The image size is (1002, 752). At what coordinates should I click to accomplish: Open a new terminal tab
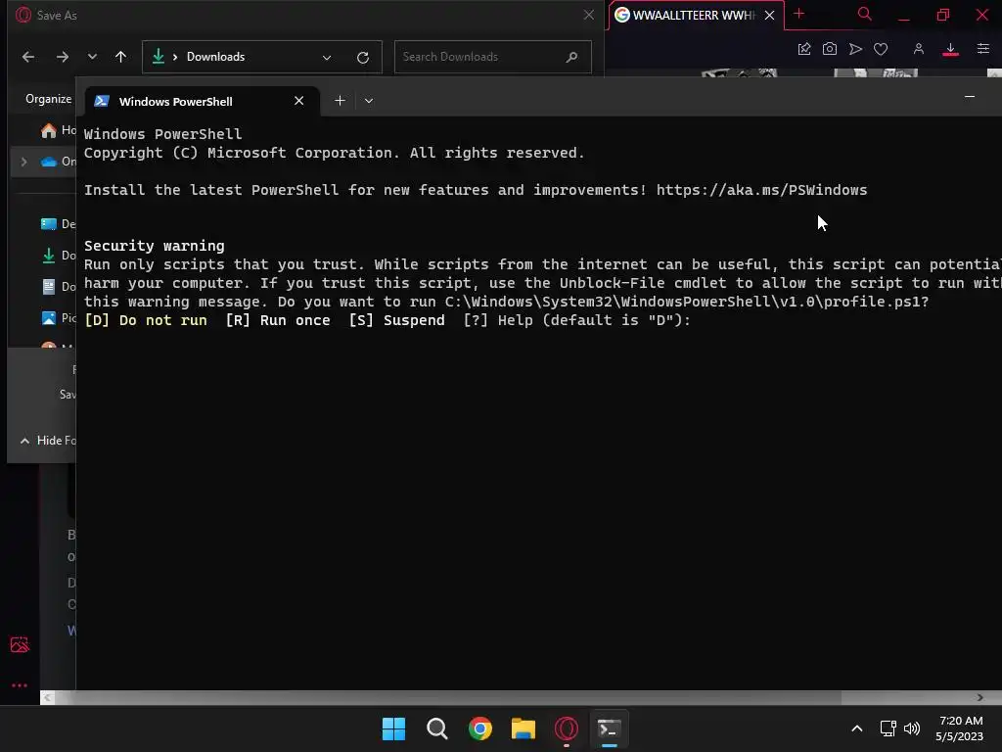point(340,101)
